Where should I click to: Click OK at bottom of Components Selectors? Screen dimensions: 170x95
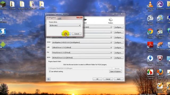pyautogui.click(x=97, y=79)
